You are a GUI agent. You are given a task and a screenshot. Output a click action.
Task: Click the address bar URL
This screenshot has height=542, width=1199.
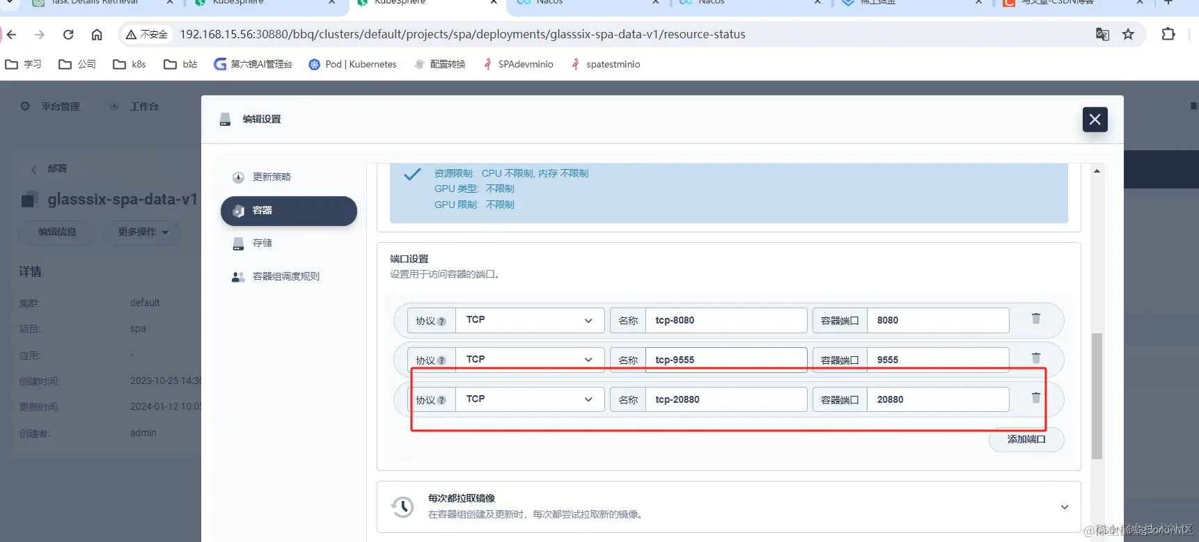[x=462, y=34]
